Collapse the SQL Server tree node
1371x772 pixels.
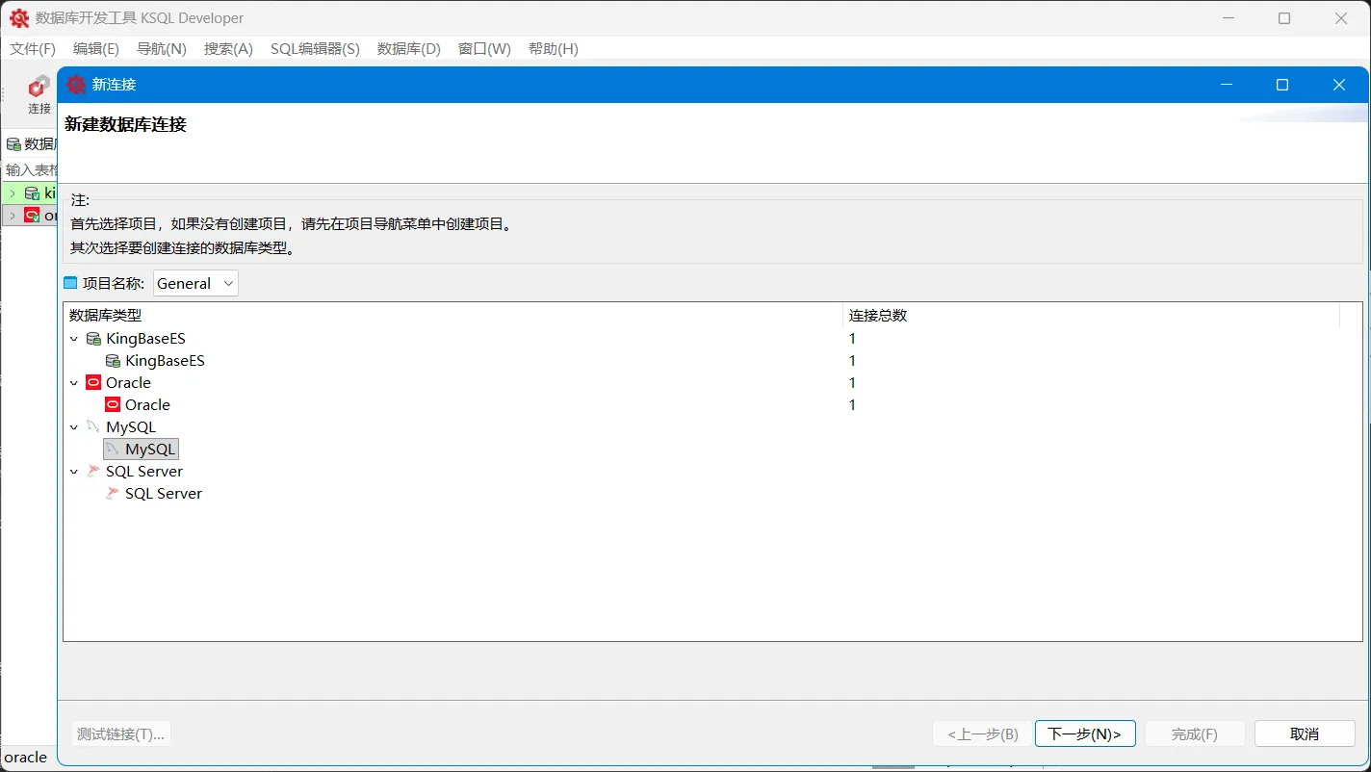pyautogui.click(x=73, y=471)
